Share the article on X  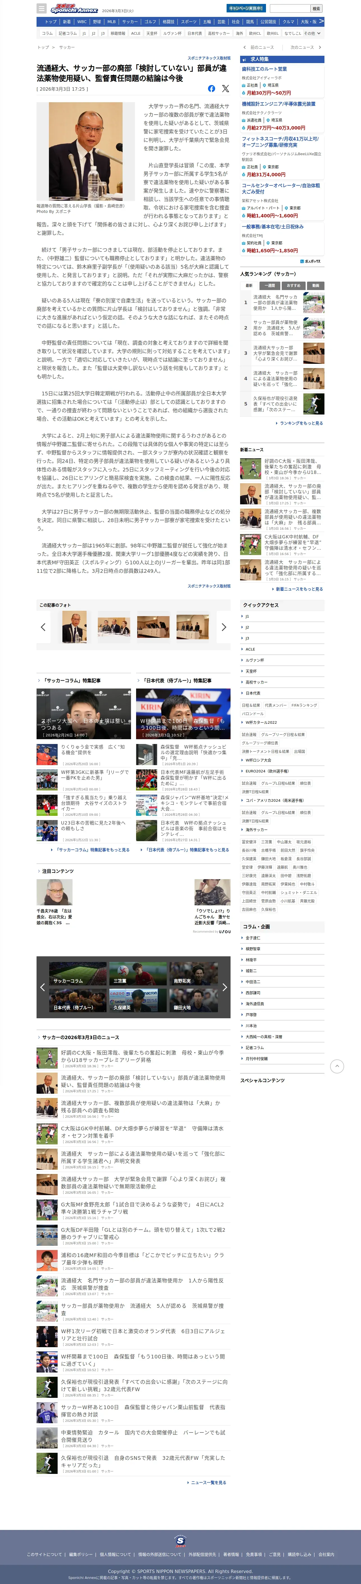[225, 88]
